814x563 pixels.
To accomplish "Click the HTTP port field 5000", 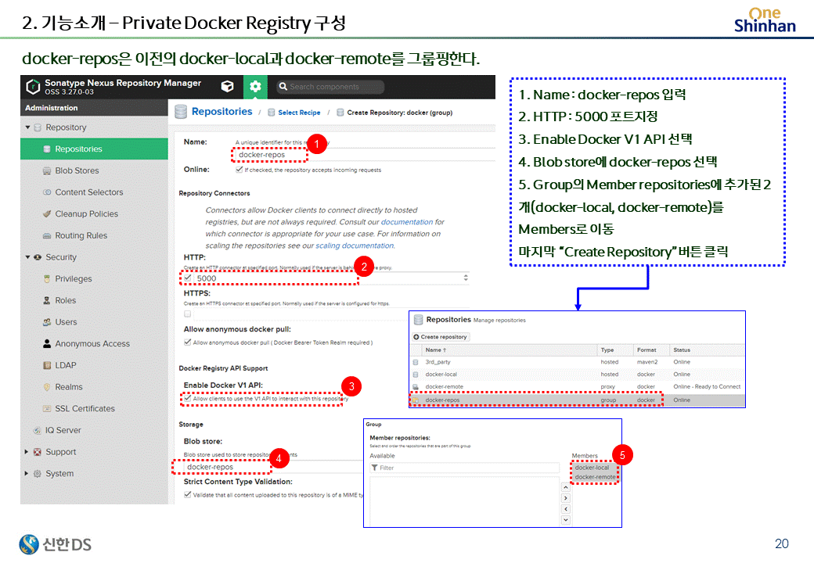I will tap(328, 278).
